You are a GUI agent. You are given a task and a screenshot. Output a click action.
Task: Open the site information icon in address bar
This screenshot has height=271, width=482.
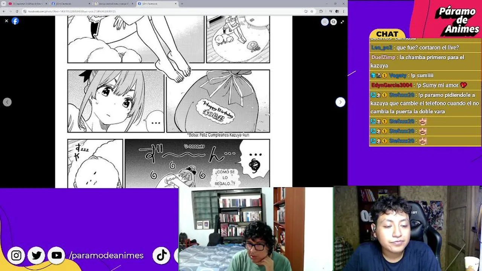(25, 12)
